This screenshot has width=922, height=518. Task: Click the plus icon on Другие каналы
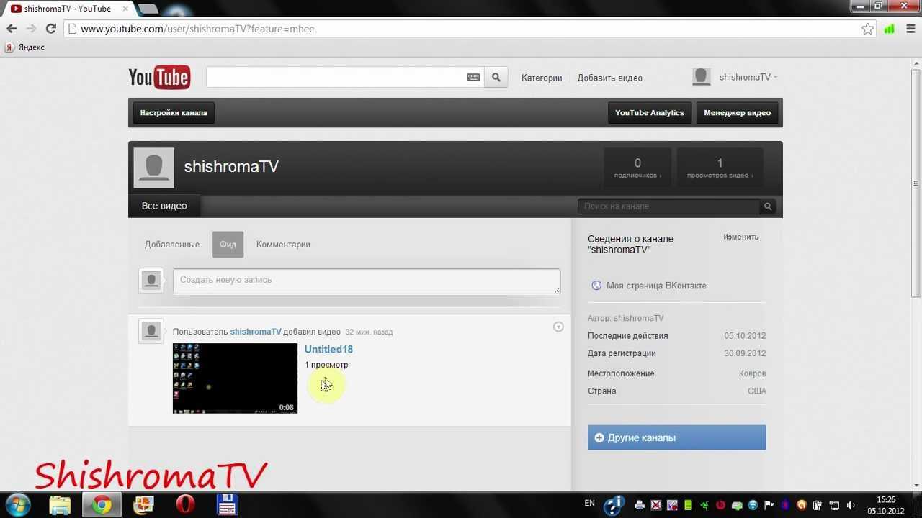(599, 437)
